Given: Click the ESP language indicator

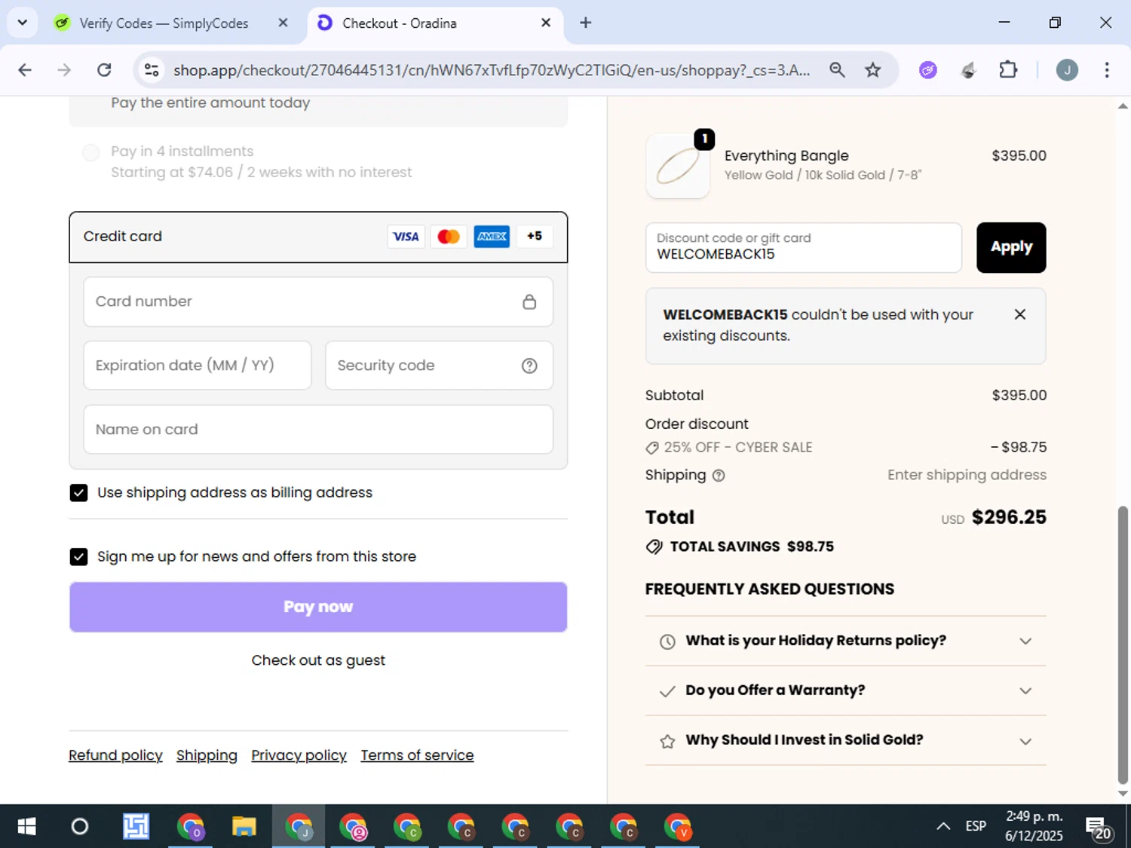Looking at the screenshot, I should [x=976, y=827].
